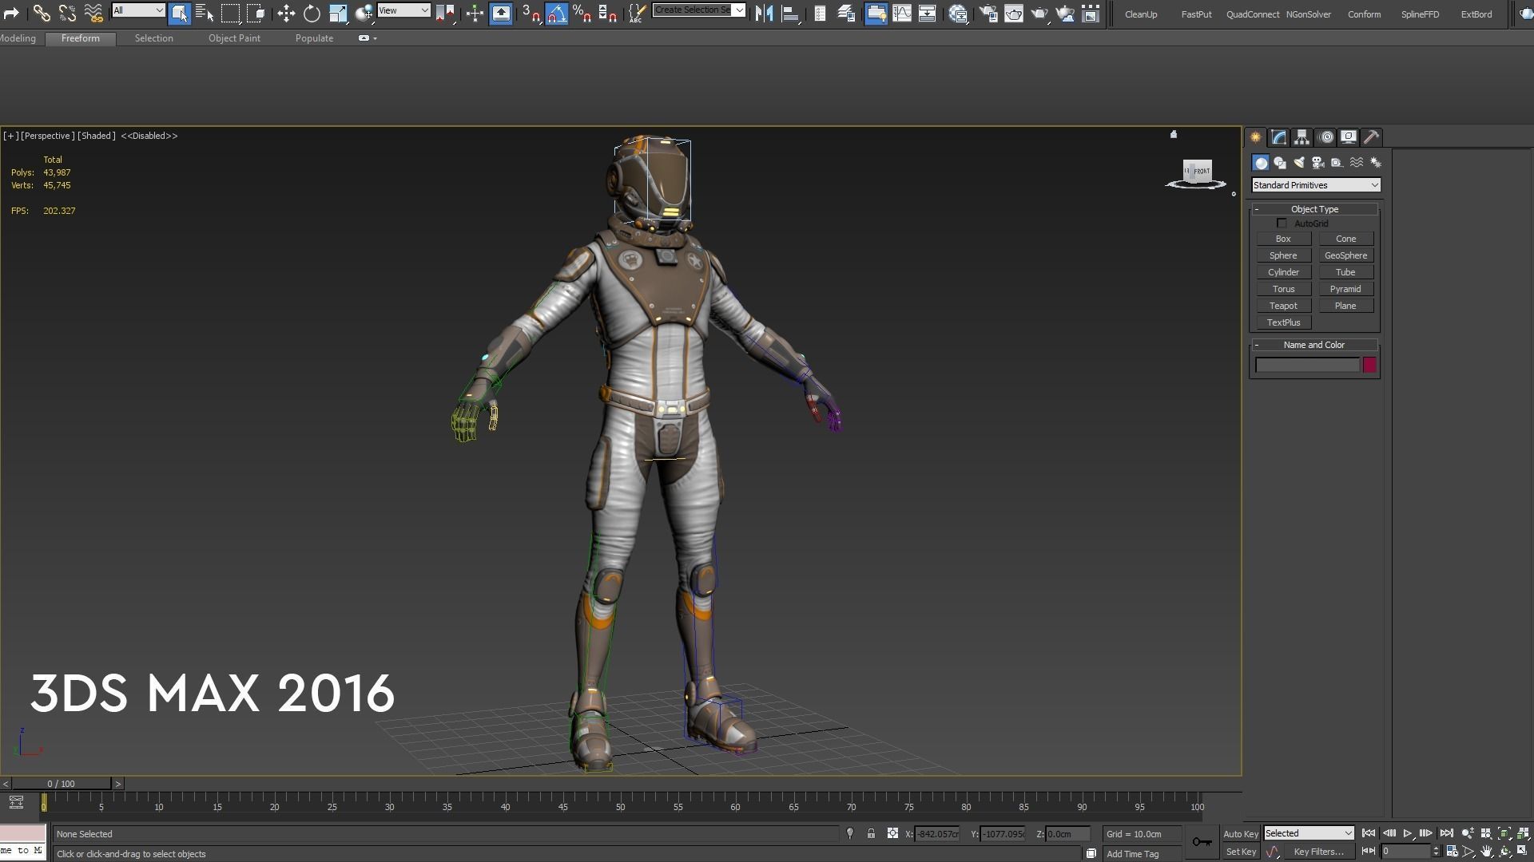Open the Selected key filter dropdown
The image size is (1534, 862).
[x=1309, y=833]
